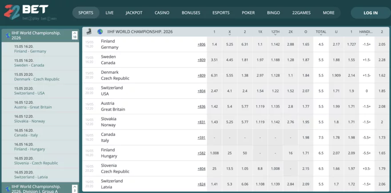This screenshot has height=193, width=391.
Task: Click globe icon beside Division I Group A
Action: [8, 189]
